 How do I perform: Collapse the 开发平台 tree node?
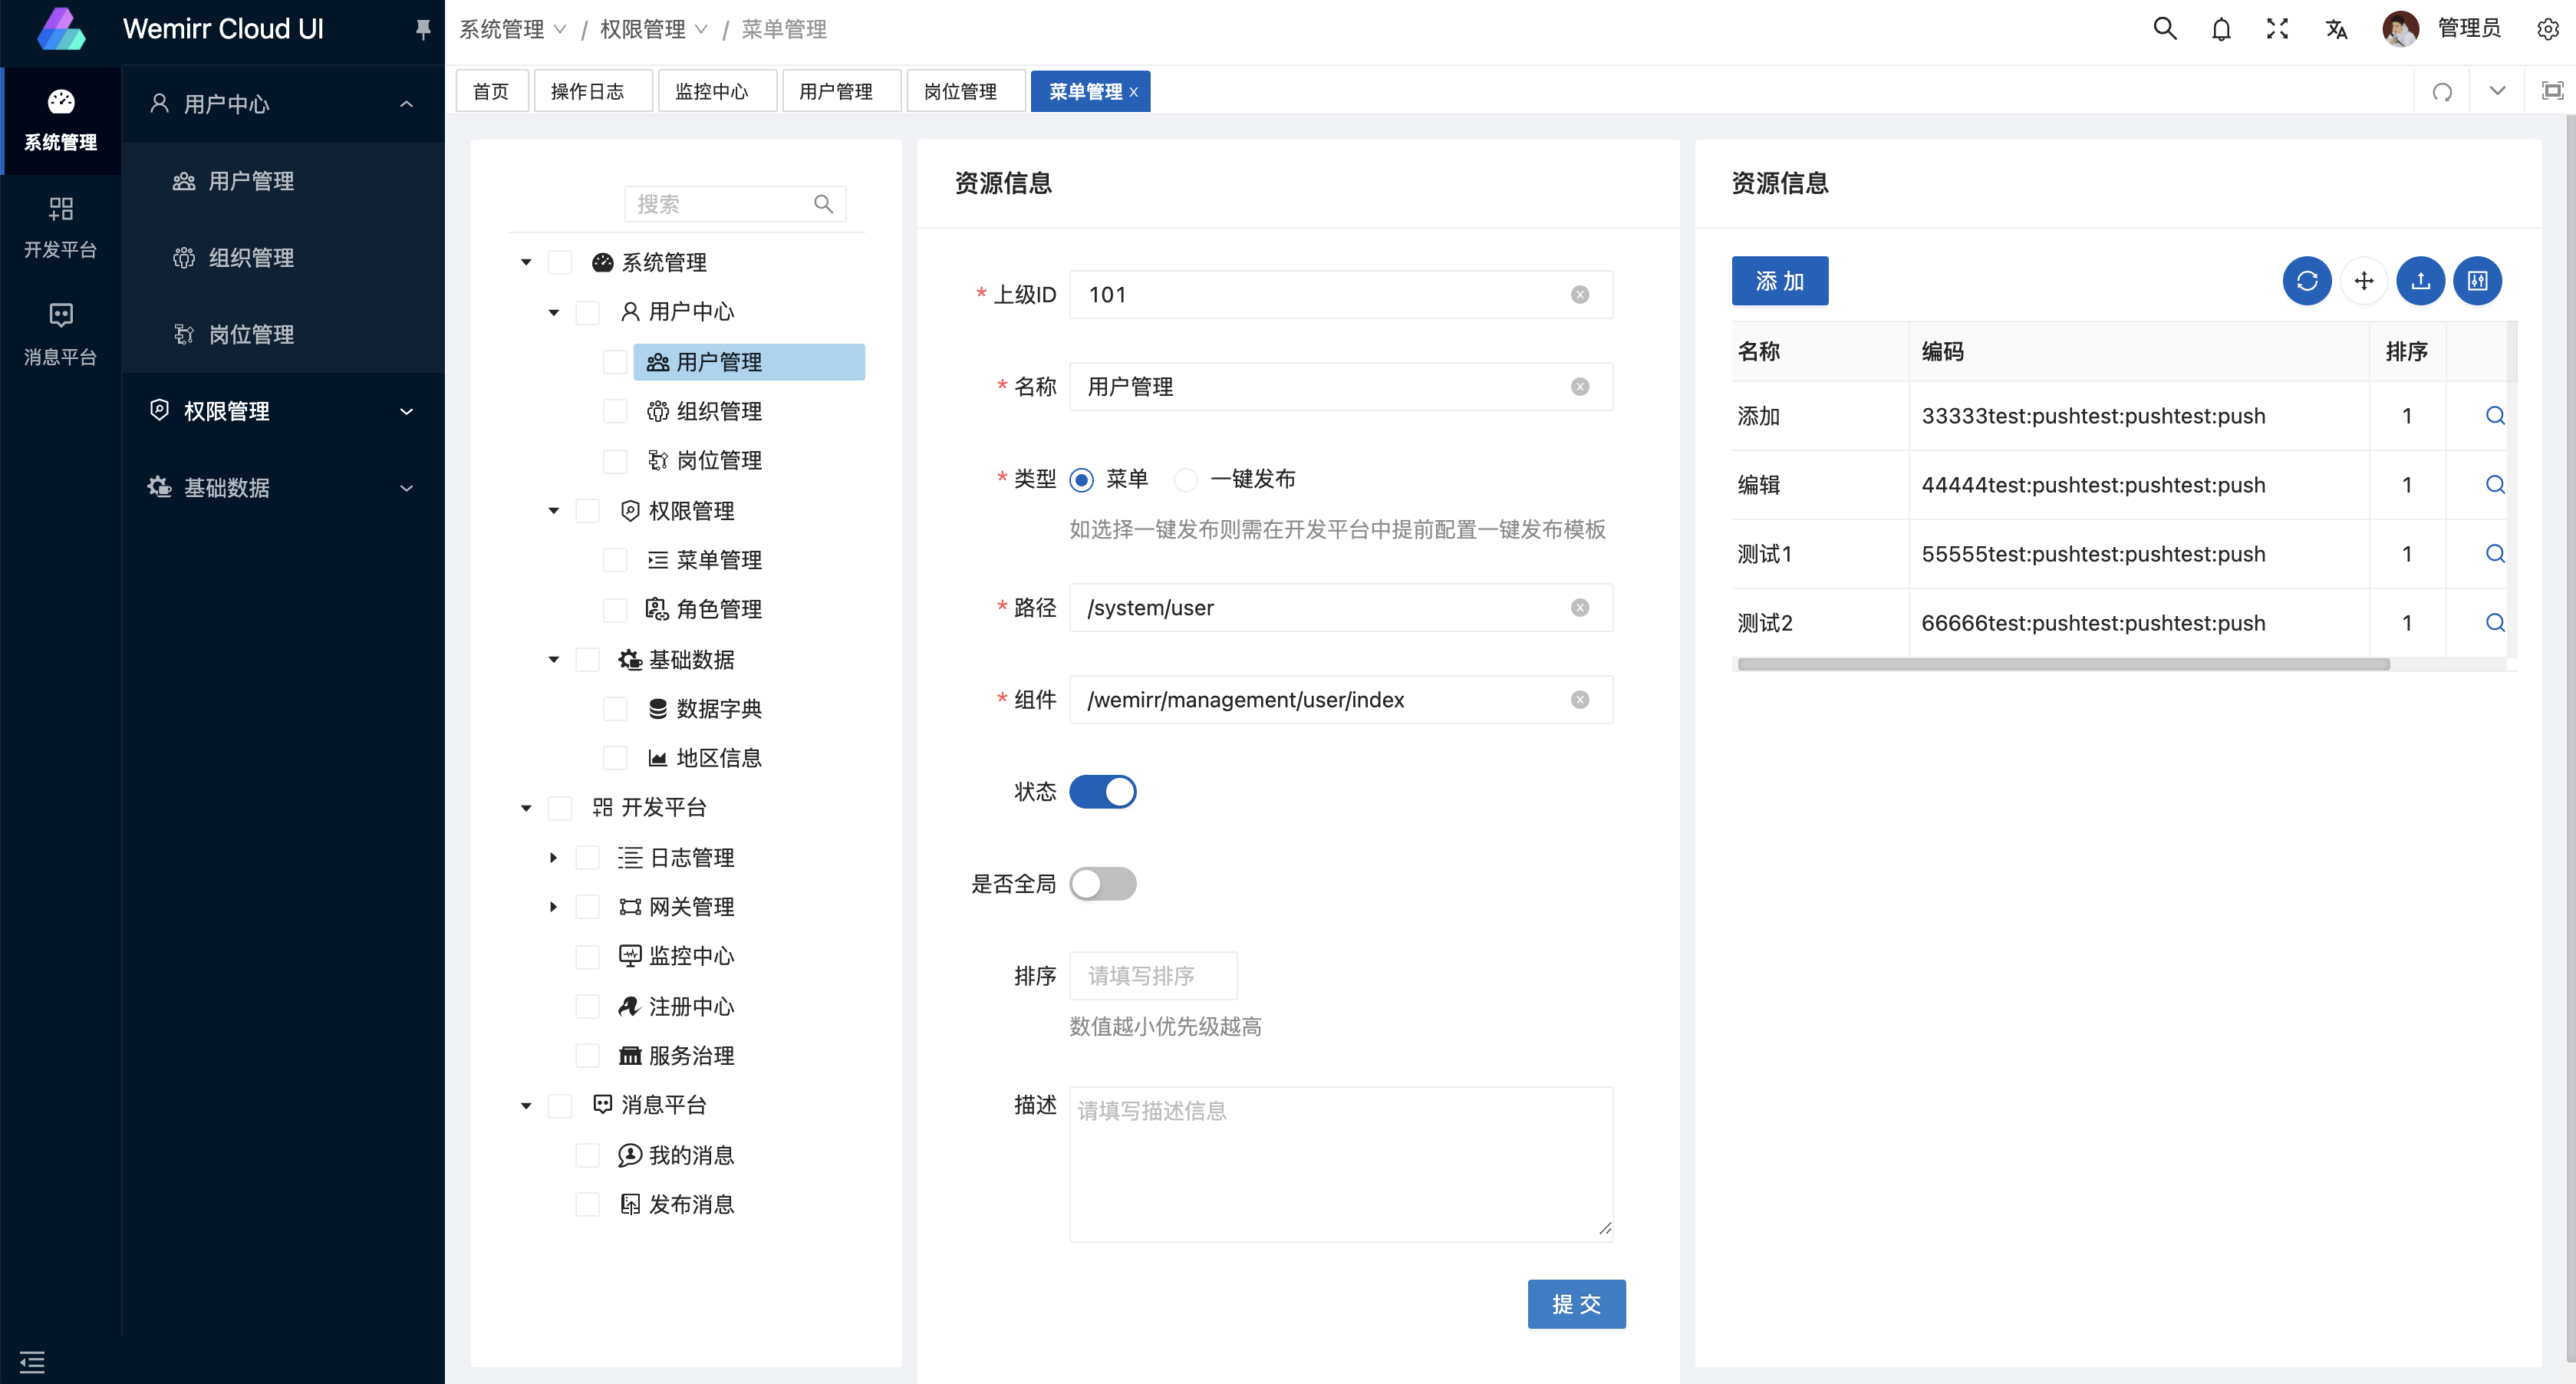526,808
